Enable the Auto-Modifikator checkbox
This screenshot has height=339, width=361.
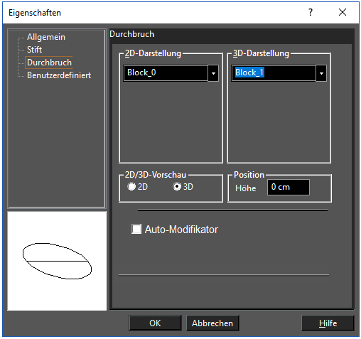pos(136,229)
